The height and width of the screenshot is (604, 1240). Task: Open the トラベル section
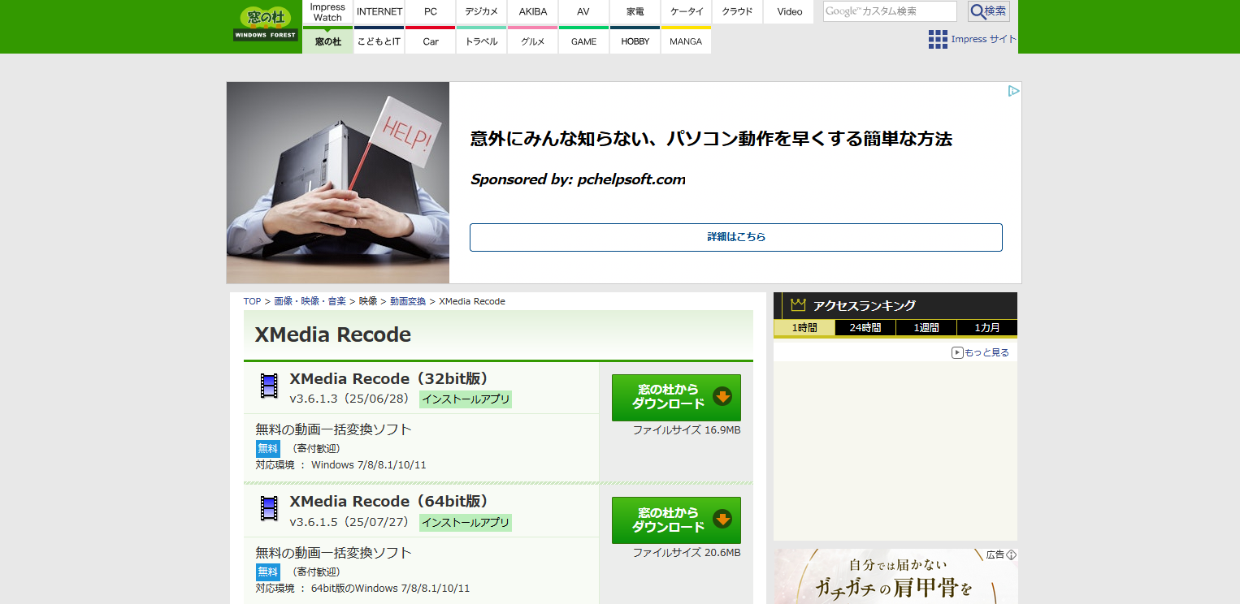[x=482, y=41]
